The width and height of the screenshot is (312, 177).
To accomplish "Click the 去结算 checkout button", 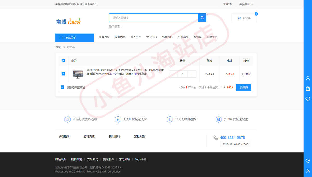I will click(x=244, y=87).
